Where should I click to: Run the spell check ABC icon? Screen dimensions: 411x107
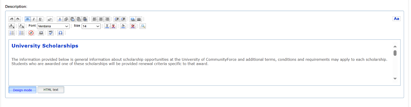coord(51,33)
